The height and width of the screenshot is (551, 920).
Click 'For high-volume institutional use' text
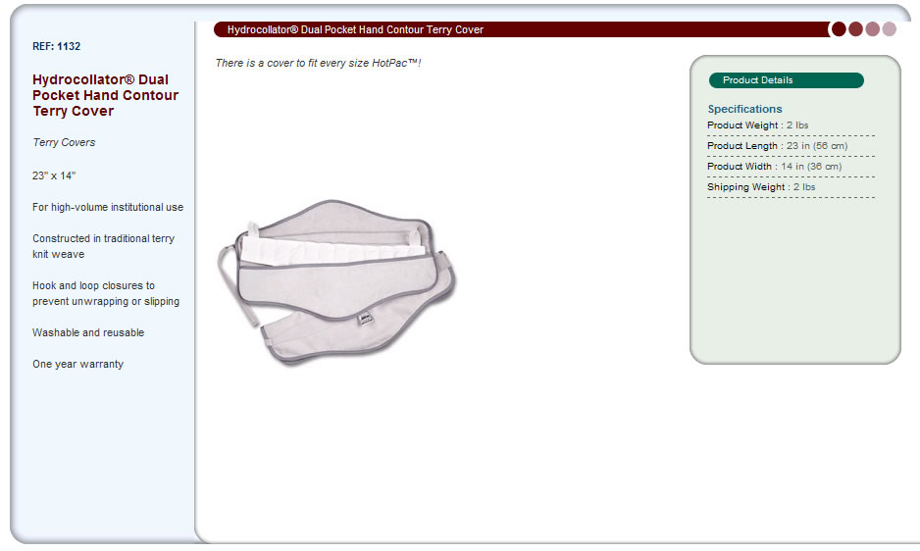pos(108,207)
